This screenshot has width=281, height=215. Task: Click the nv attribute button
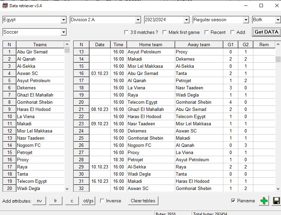[x=39, y=201]
